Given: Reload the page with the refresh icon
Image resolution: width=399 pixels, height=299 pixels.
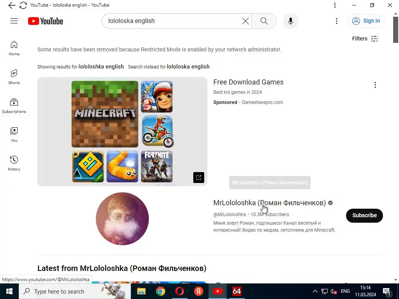Looking at the screenshot, I should [23, 5].
